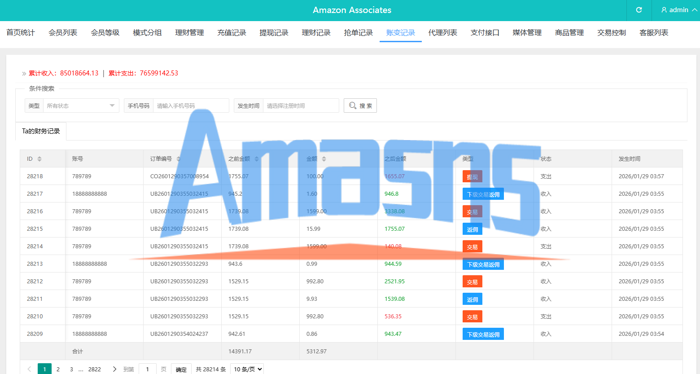Go to 代理列表
Screen dimensions: 700x374
tap(443, 33)
